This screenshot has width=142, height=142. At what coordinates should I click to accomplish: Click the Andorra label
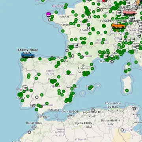tap(83, 68)
